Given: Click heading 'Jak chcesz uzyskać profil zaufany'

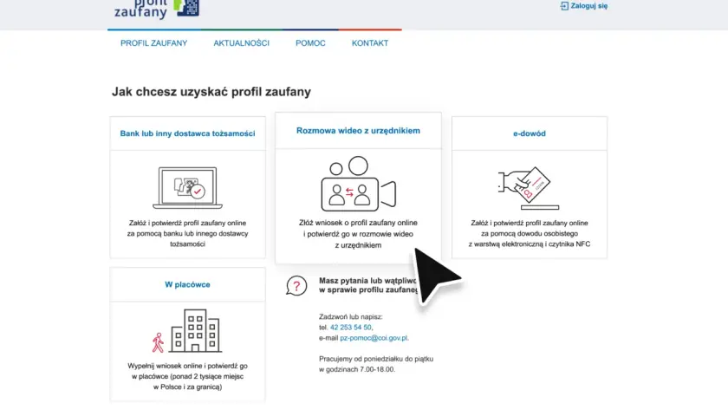Looking at the screenshot, I should (x=211, y=92).
